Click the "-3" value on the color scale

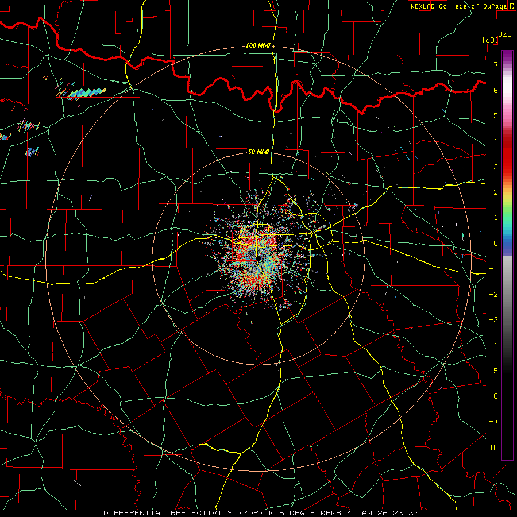point(493,320)
